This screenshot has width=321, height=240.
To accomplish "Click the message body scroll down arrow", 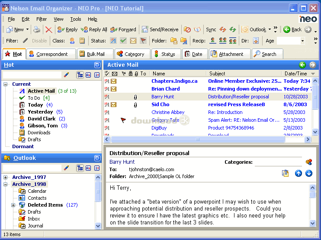I will point(312,223).
